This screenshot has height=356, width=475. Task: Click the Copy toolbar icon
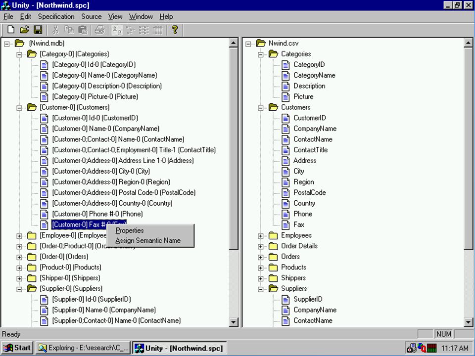point(69,30)
